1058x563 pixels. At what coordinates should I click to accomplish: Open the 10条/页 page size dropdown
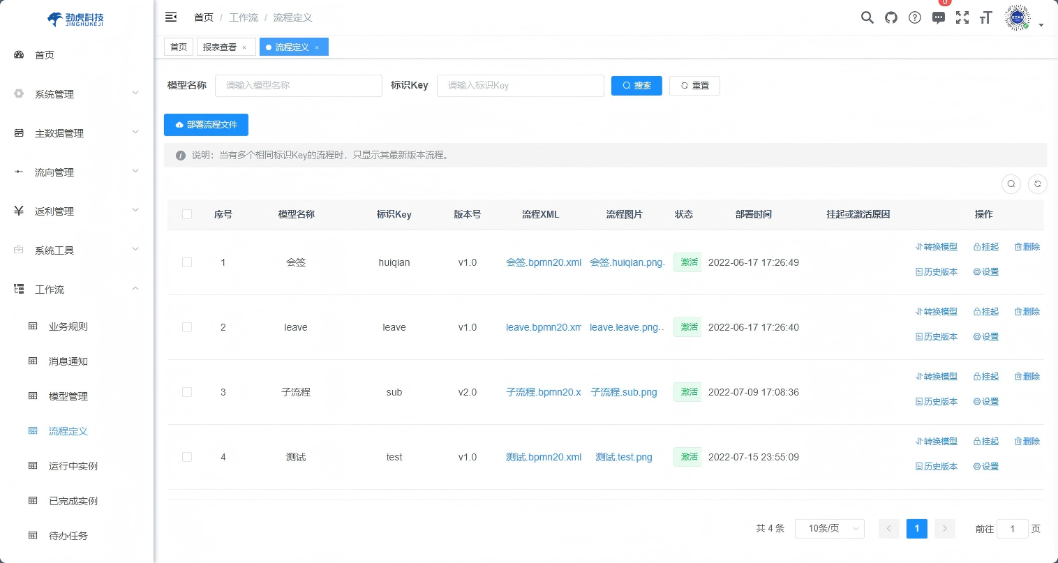point(833,529)
